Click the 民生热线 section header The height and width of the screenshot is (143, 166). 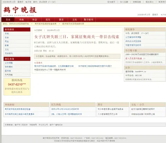[73, 105]
